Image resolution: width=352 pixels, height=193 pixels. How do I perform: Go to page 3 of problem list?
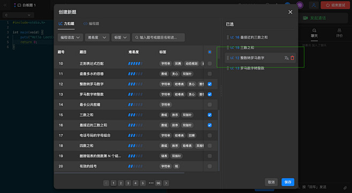click(x=128, y=183)
